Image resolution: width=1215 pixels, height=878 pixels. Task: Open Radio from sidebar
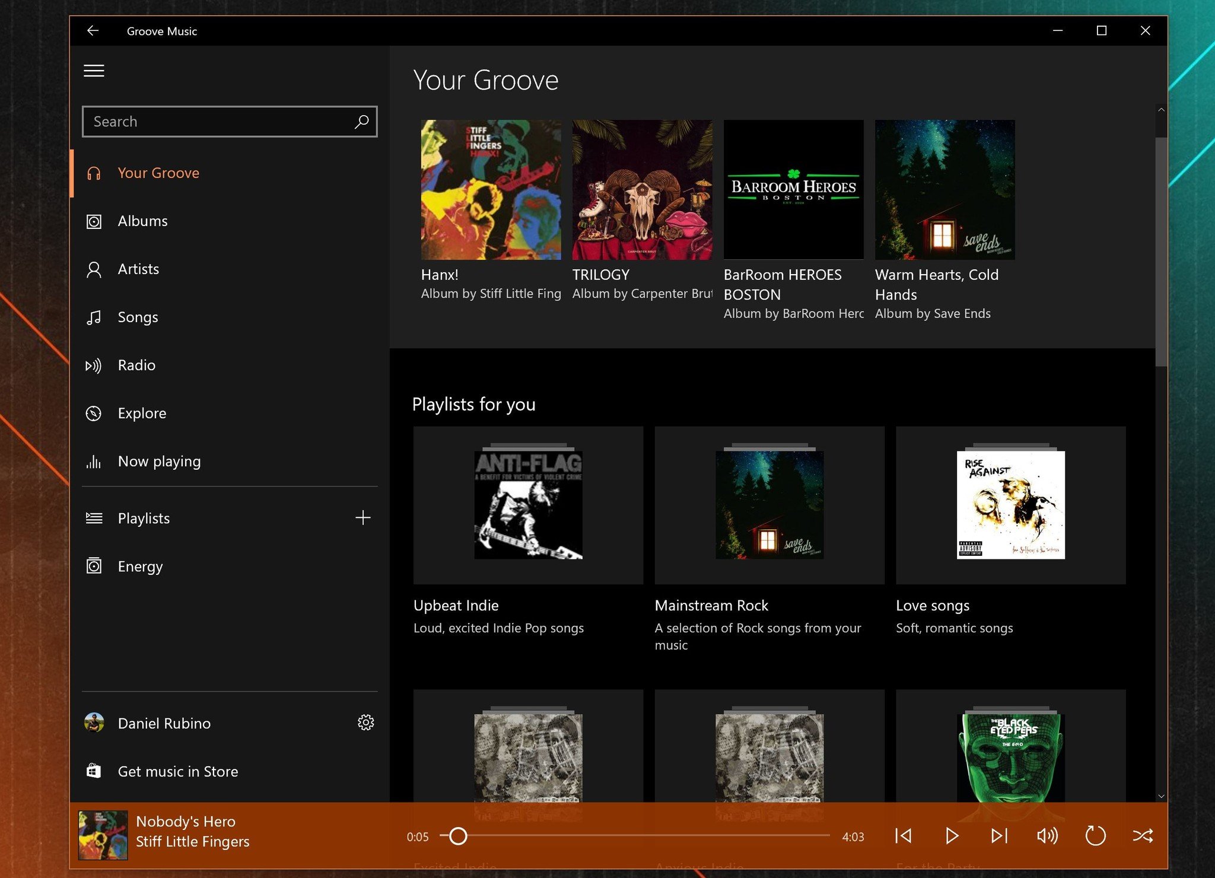click(136, 365)
